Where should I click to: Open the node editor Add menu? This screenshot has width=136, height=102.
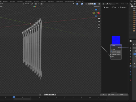click(x=127, y=4)
